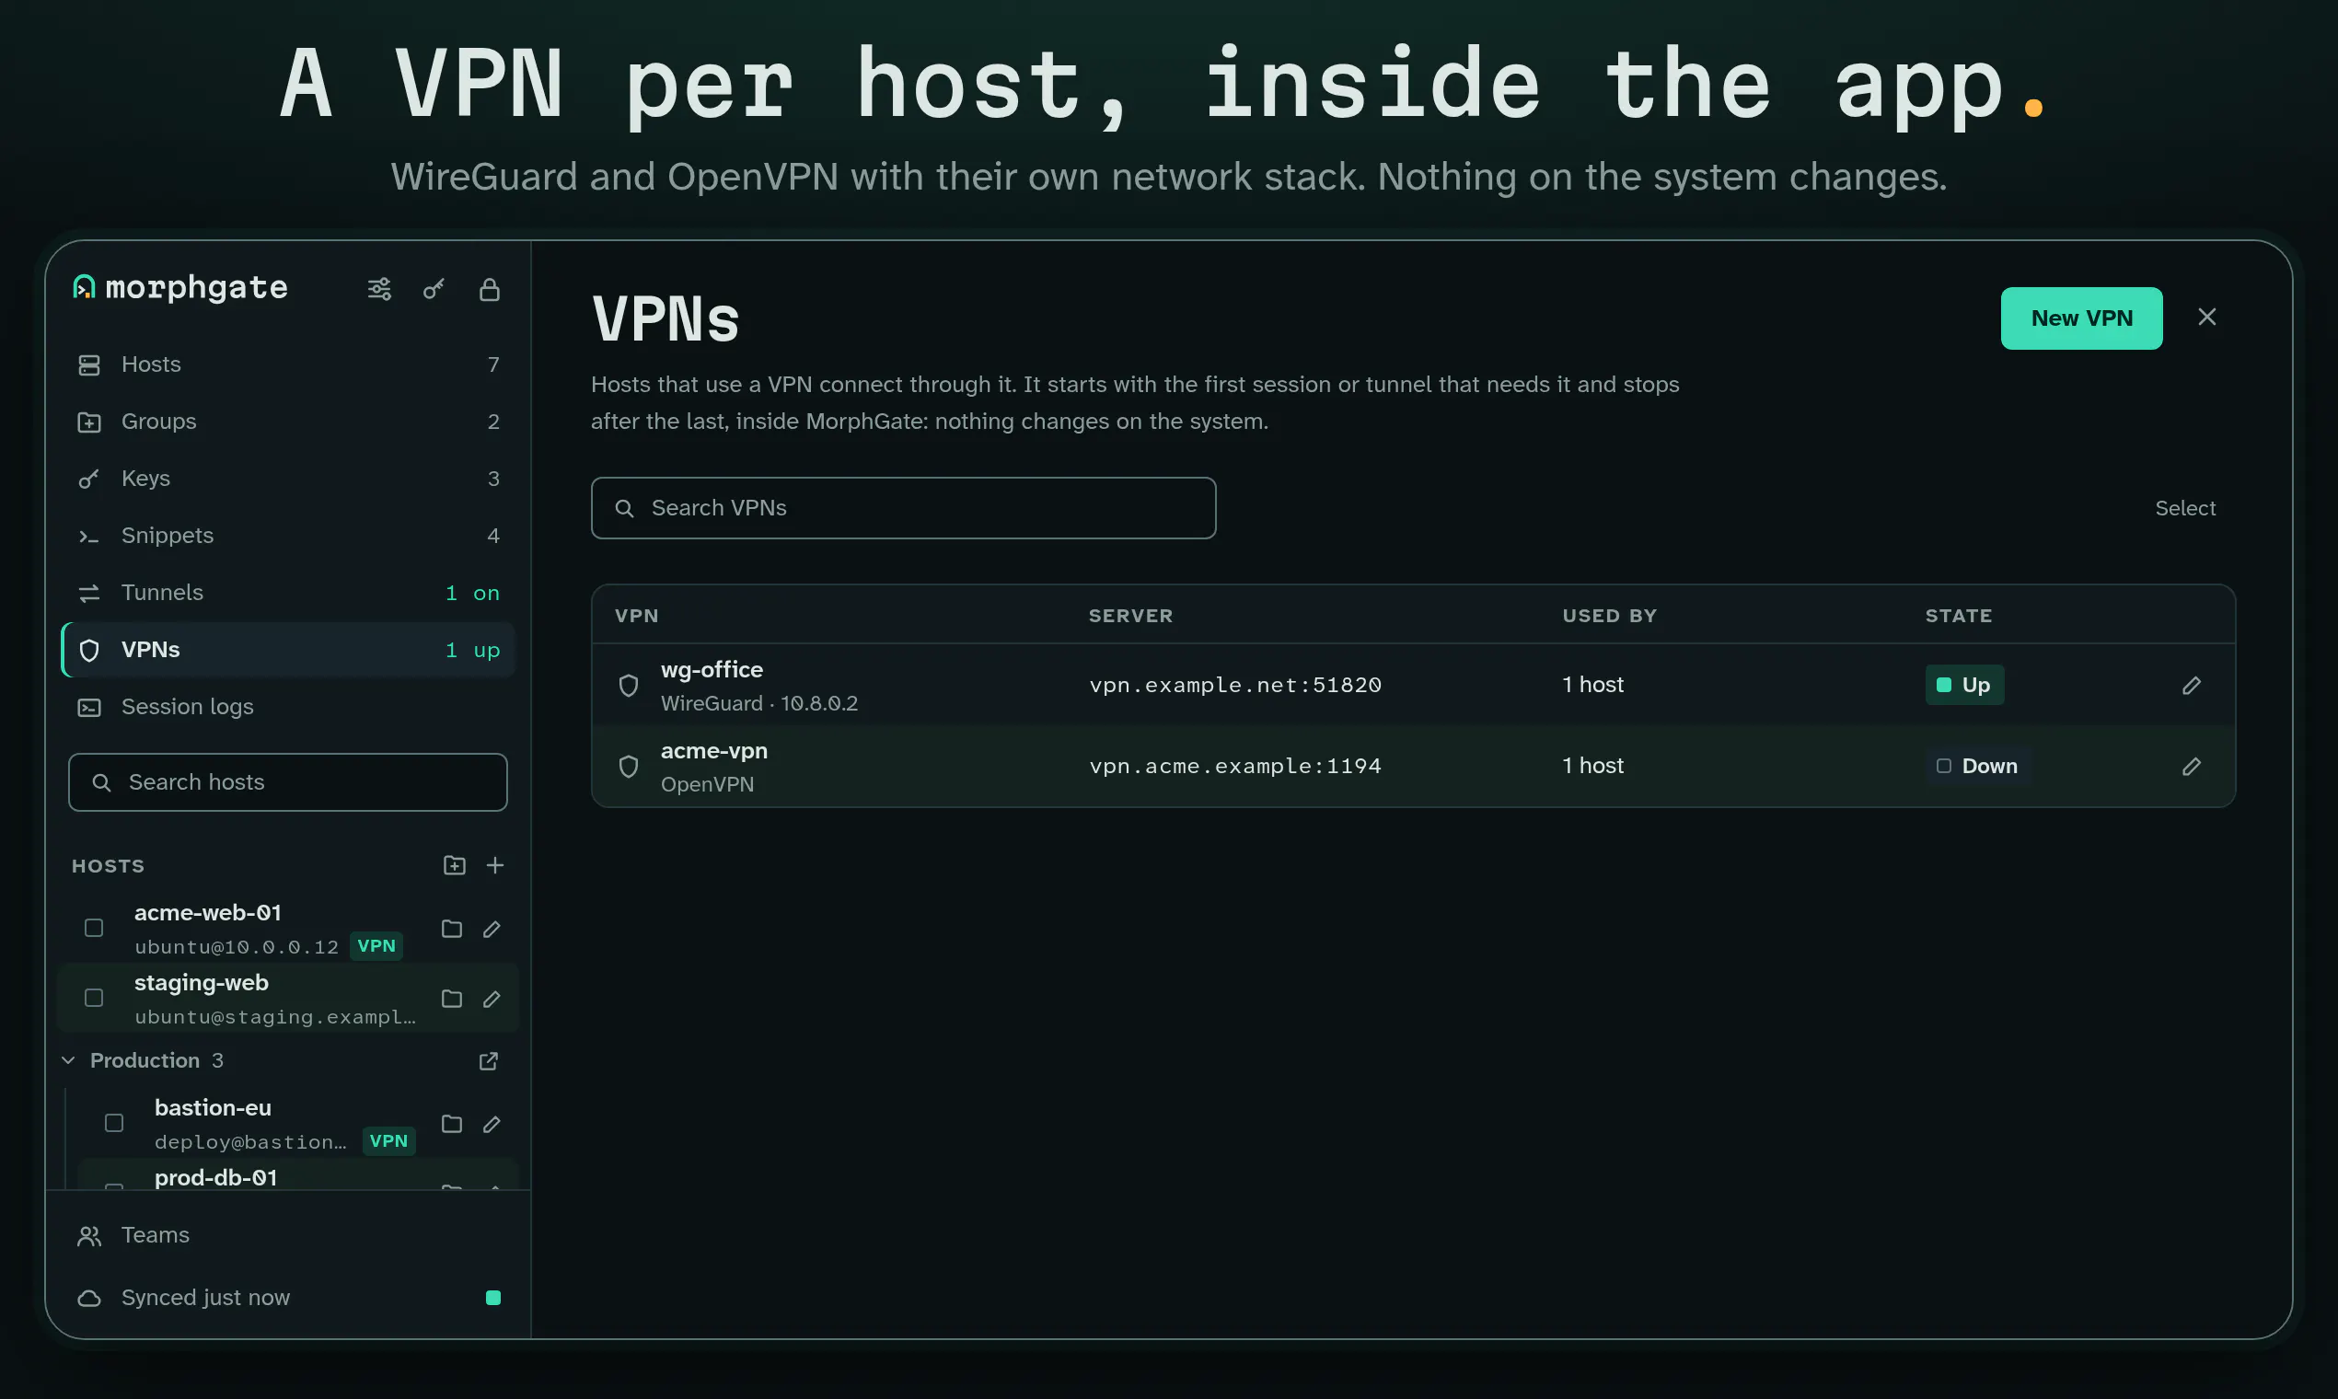Focus the Search VPNs input field

pos(903,508)
